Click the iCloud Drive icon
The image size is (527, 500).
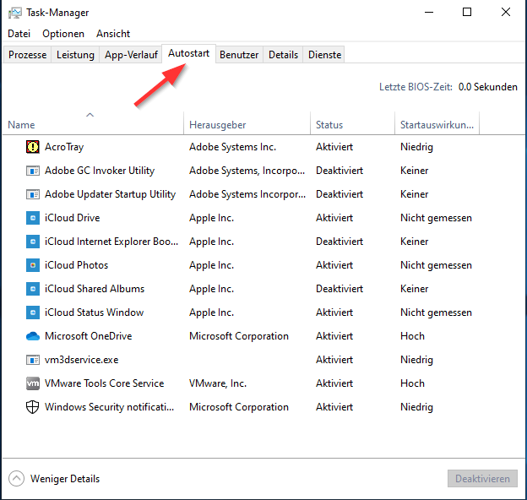[33, 218]
